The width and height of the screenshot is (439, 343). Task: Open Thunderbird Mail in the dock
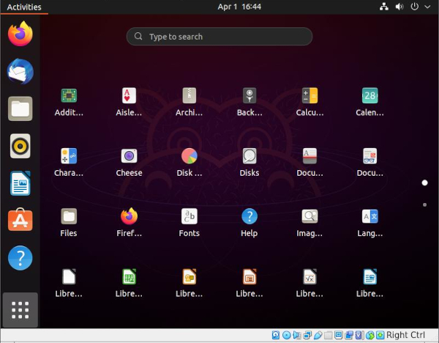20,72
